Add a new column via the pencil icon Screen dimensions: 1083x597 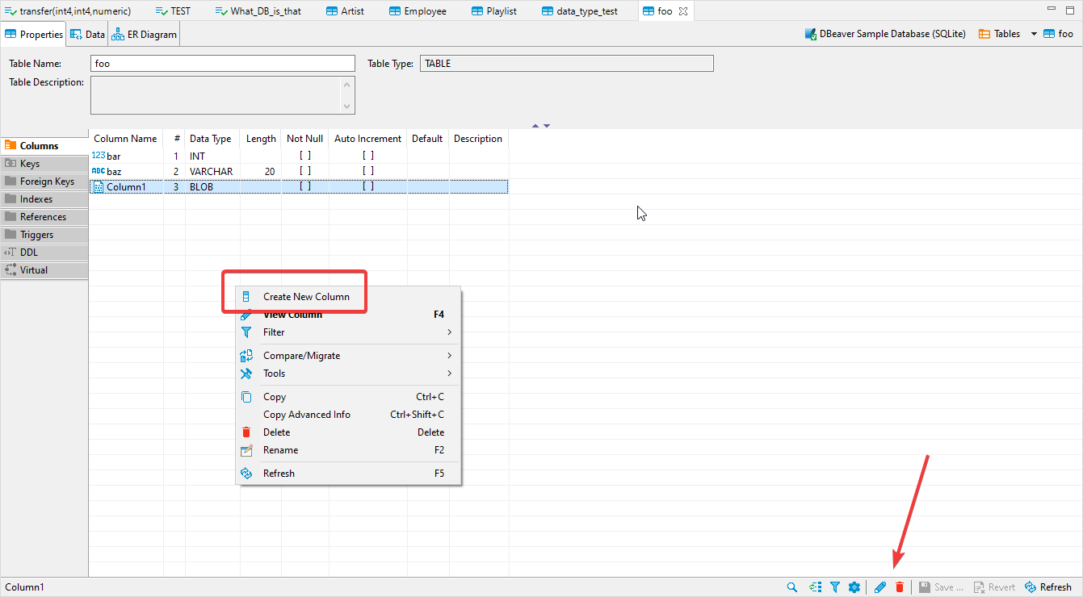pyautogui.click(x=879, y=587)
